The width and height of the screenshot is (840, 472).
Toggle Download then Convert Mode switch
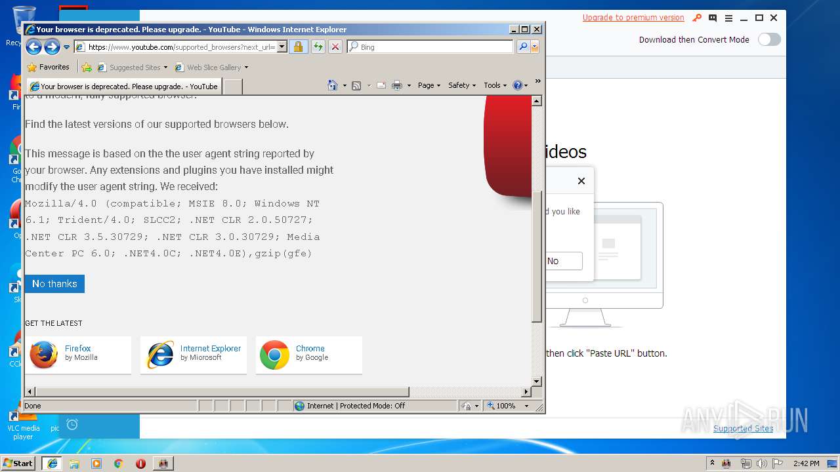pos(769,39)
